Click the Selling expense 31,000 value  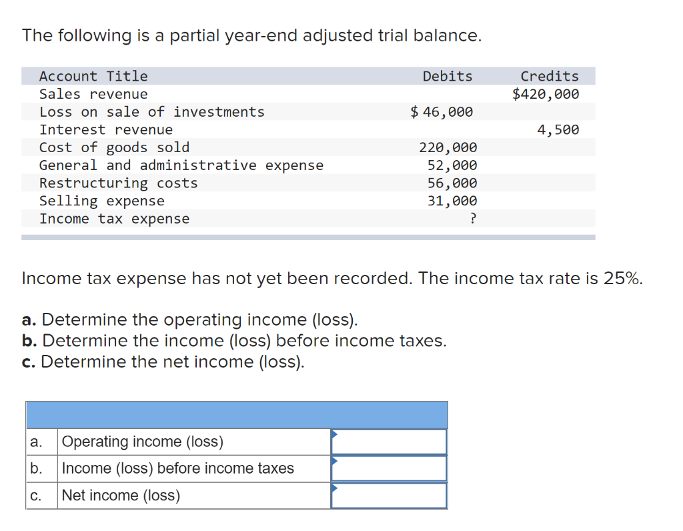point(452,201)
